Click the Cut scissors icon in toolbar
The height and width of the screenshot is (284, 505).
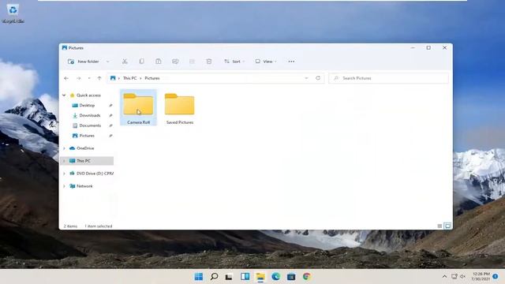point(125,62)
